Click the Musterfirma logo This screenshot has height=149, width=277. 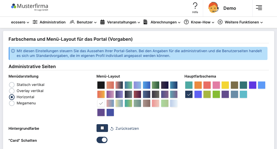pyautogui.click(x=30, y=7)
